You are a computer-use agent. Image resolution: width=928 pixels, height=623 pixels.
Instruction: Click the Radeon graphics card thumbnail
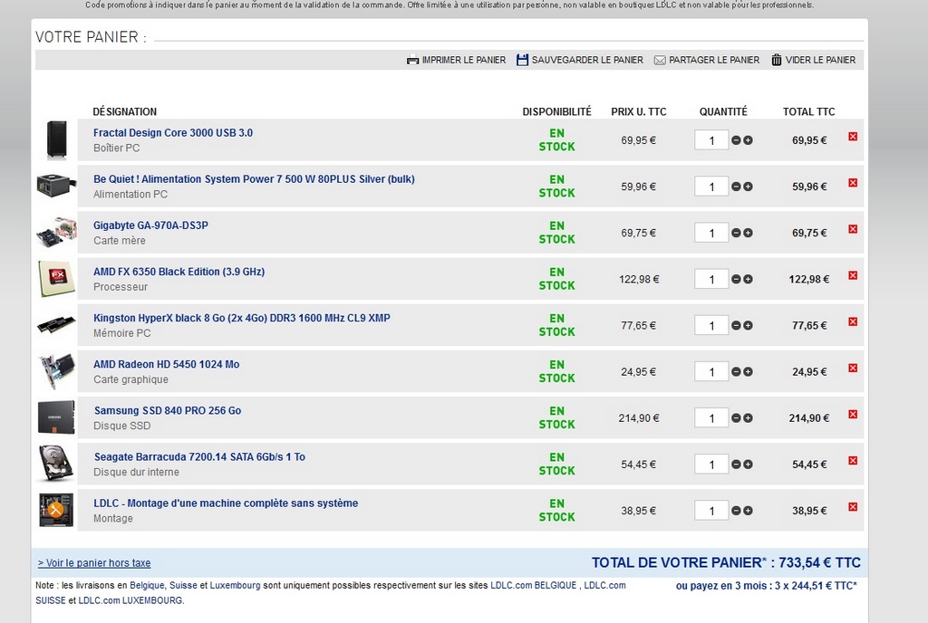(x=57, y=370)
